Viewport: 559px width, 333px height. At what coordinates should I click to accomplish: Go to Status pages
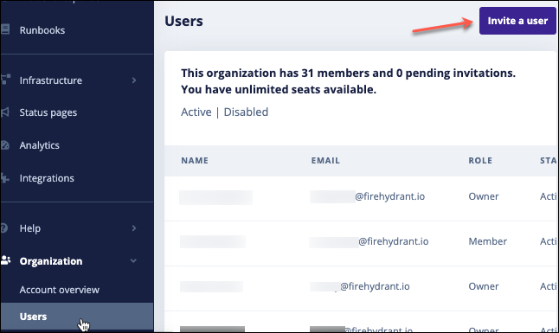point(48,112)
